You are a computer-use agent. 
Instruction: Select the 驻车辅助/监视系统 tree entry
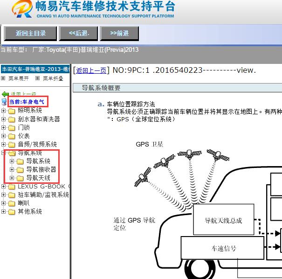(x=43, y=195)
